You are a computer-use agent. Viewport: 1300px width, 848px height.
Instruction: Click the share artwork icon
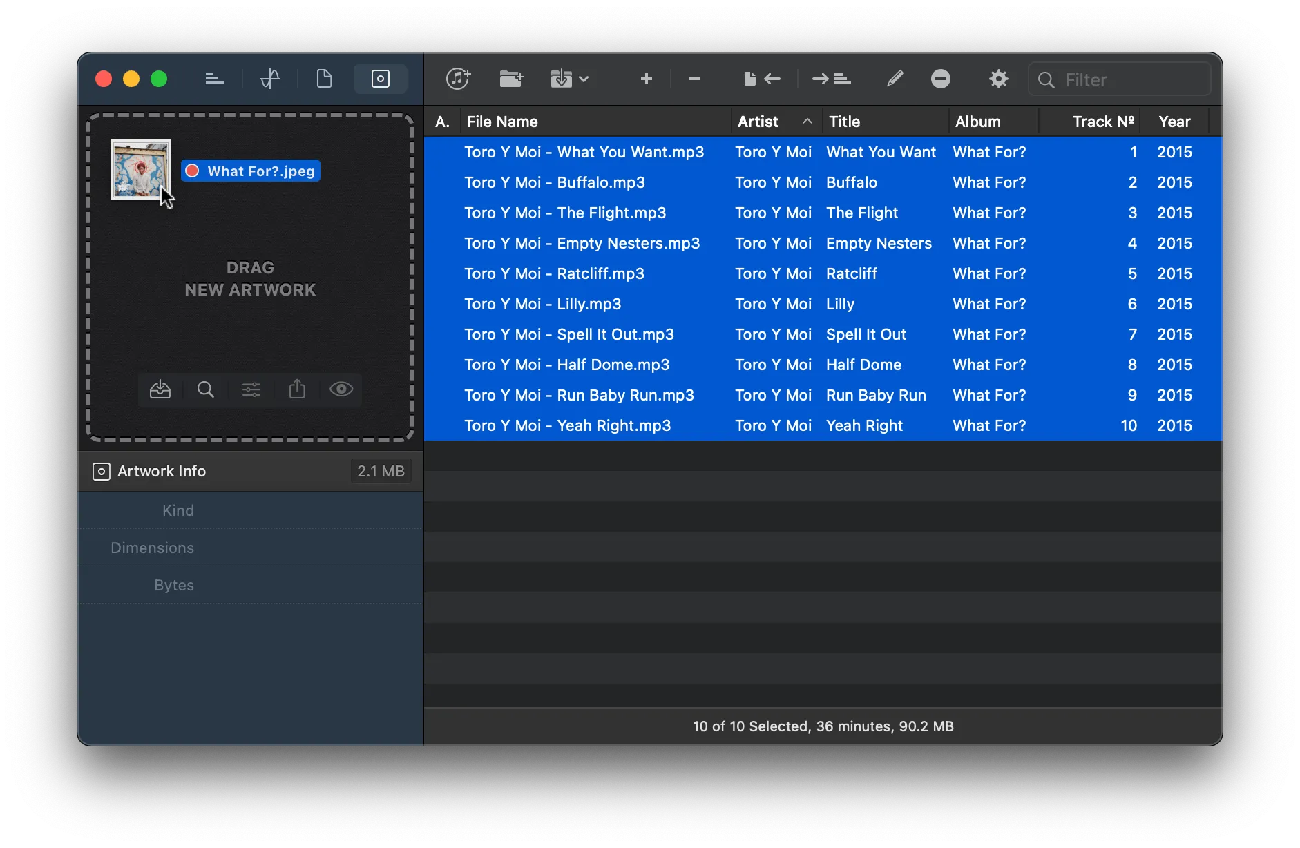297,389
